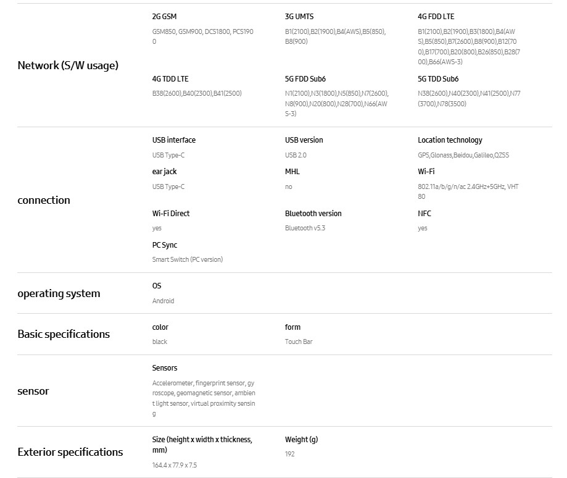Image resolution: width=567 pixels, height=478 pixels.
Task: Click the USB interface label
Action: (174, 140)
